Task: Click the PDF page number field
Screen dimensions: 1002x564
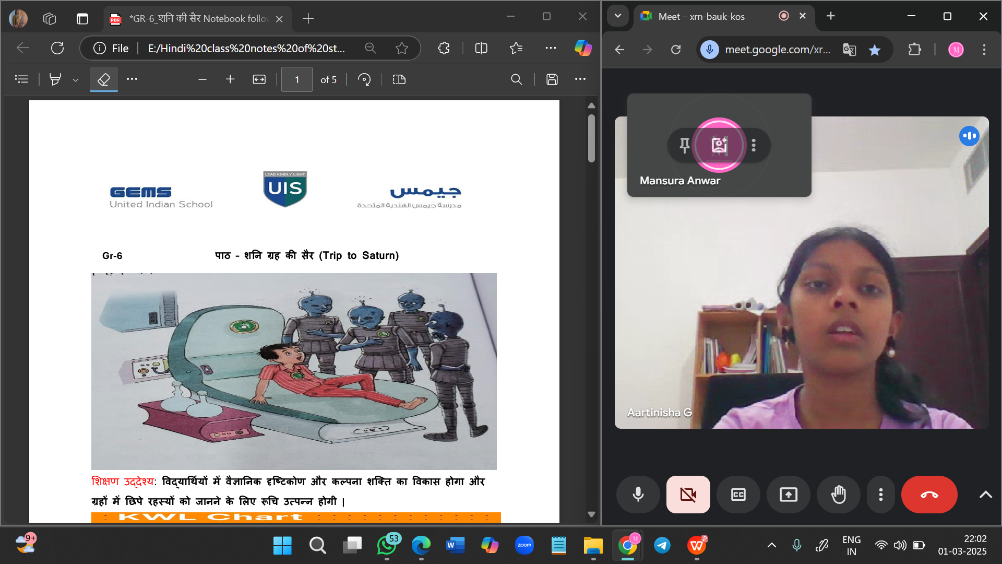Action: 296,79
